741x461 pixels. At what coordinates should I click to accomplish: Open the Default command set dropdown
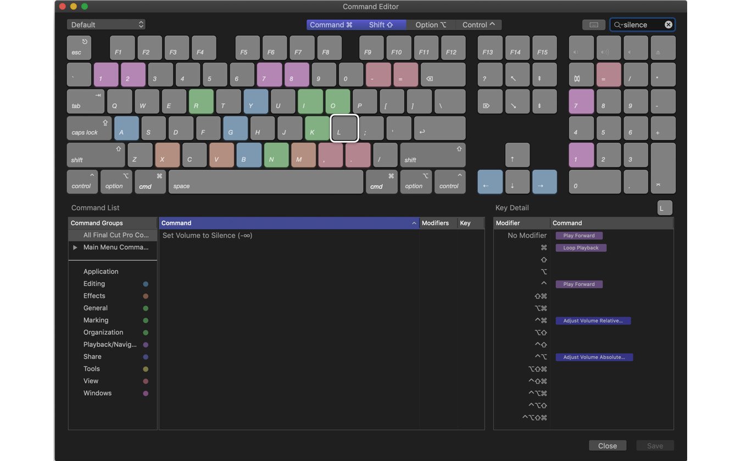[106, 25]
